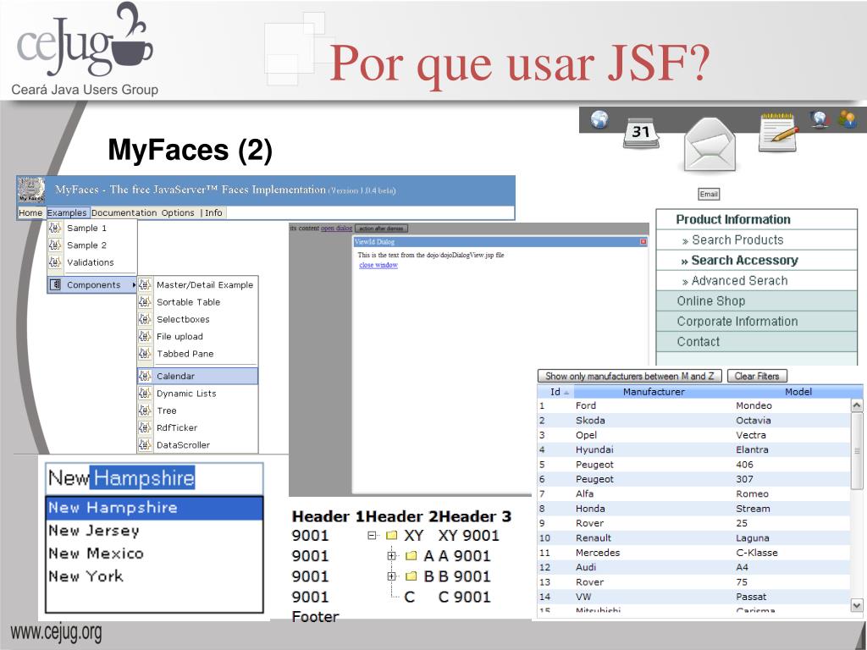
Task: Open the calendar icon showing 31
Action: 641,133
